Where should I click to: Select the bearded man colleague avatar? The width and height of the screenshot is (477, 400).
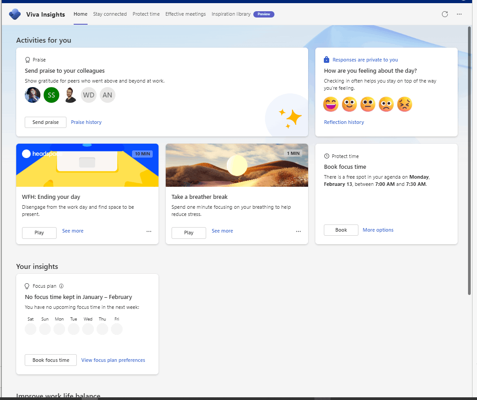pyautogui.click(x=70, y=95)
